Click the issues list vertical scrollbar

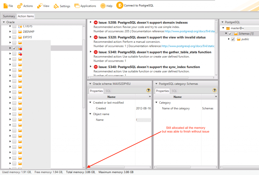(216, 28)
